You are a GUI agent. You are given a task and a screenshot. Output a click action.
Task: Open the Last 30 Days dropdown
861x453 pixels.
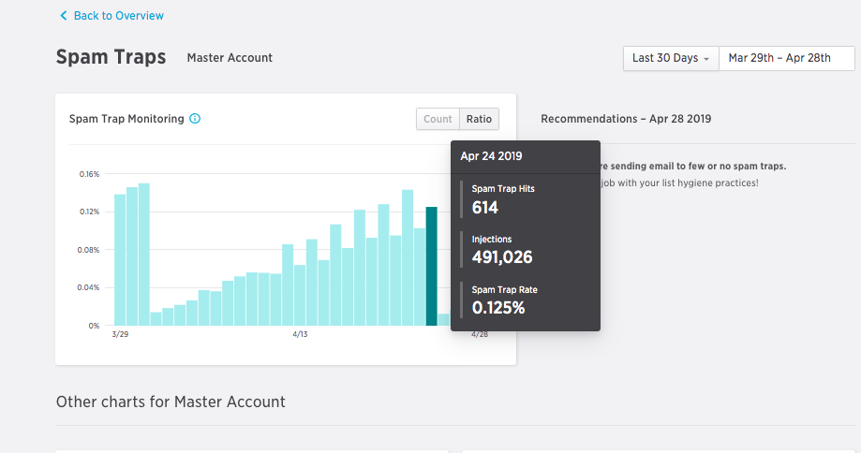[x=671, y=58]
